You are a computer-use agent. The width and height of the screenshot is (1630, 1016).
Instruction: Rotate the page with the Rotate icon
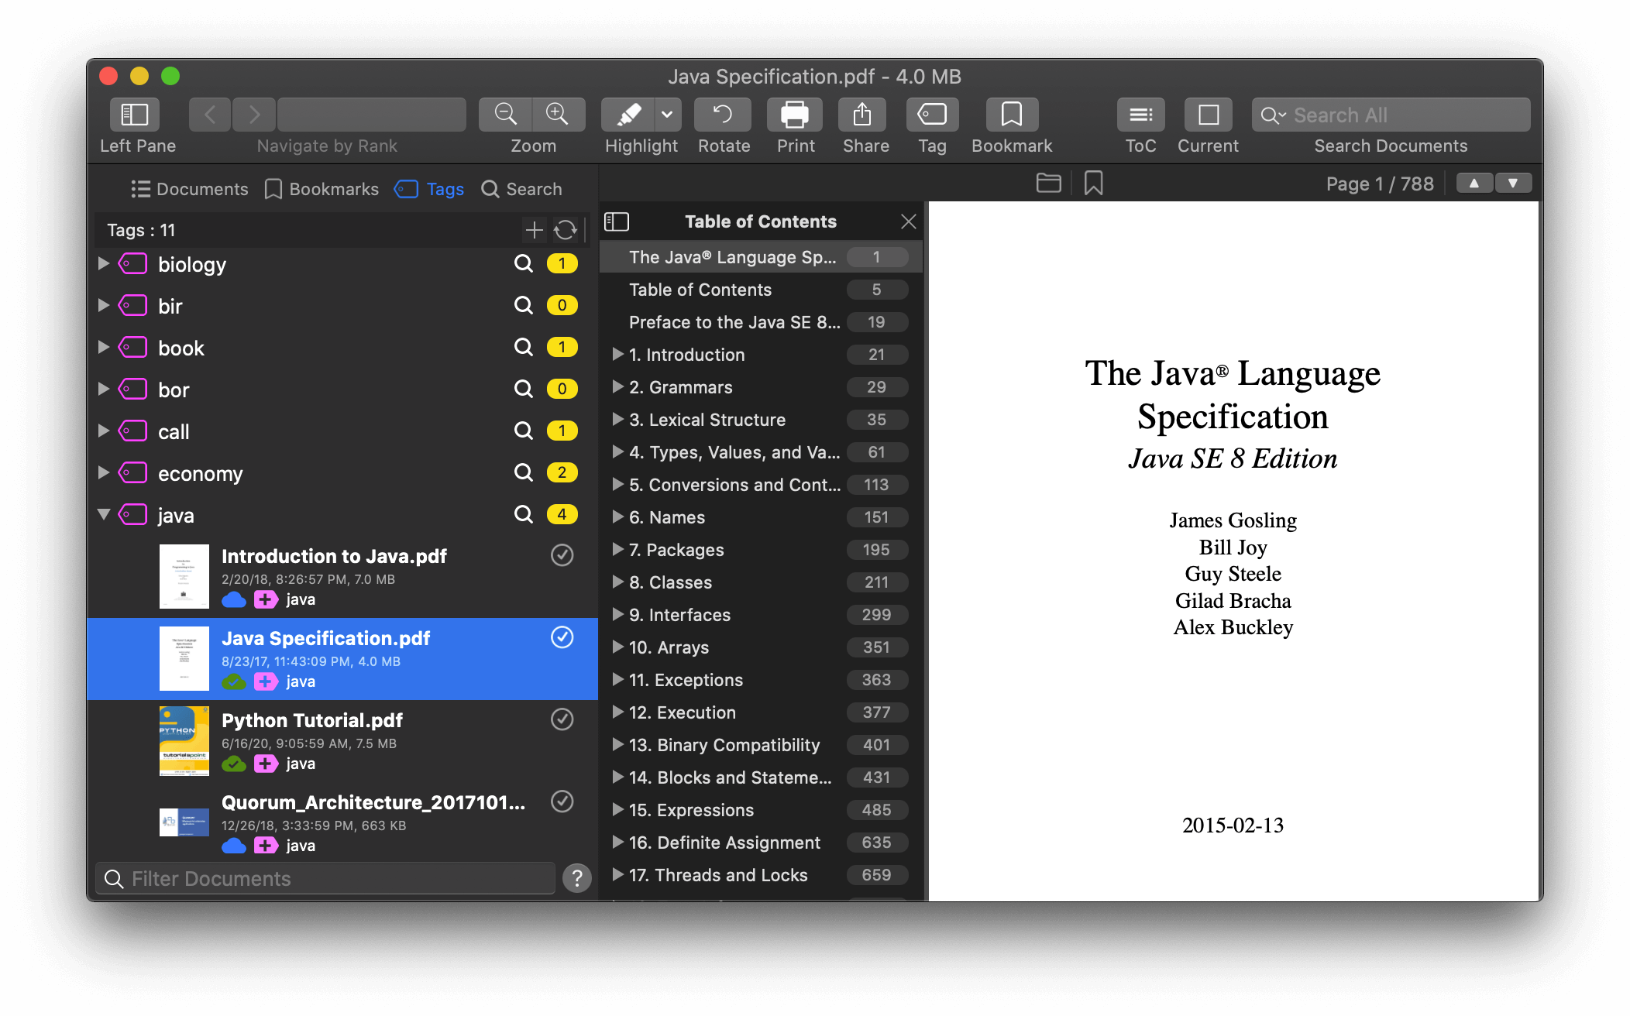click(722, 115)
